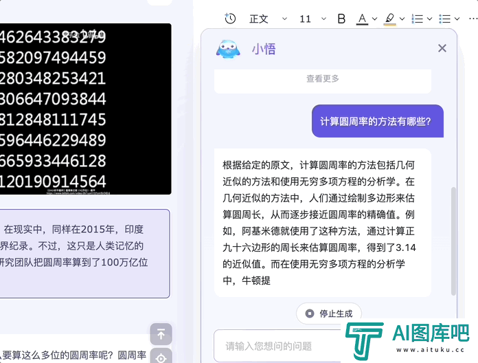
Task: Open the 正文 paragraph style dropdown
Action: (x=269, y=19)
